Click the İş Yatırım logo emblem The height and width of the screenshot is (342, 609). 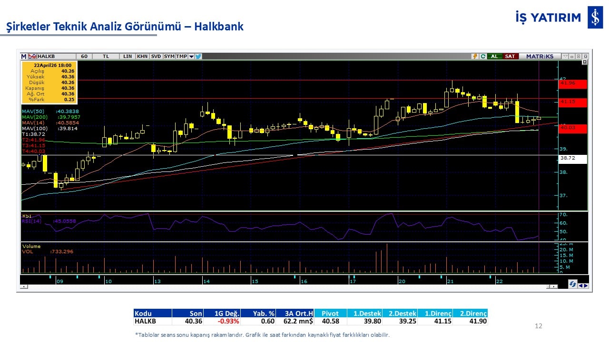(595, 18)
